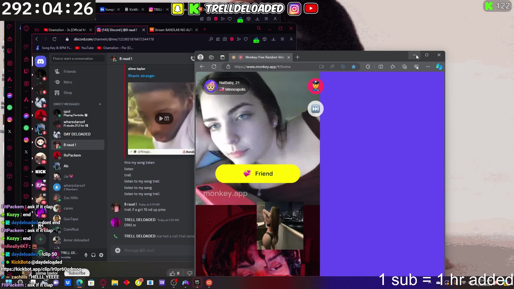514x289 pixels.
Task: Open Edge split screen icon
Action: pyautogui.click(x=381, y=67)
